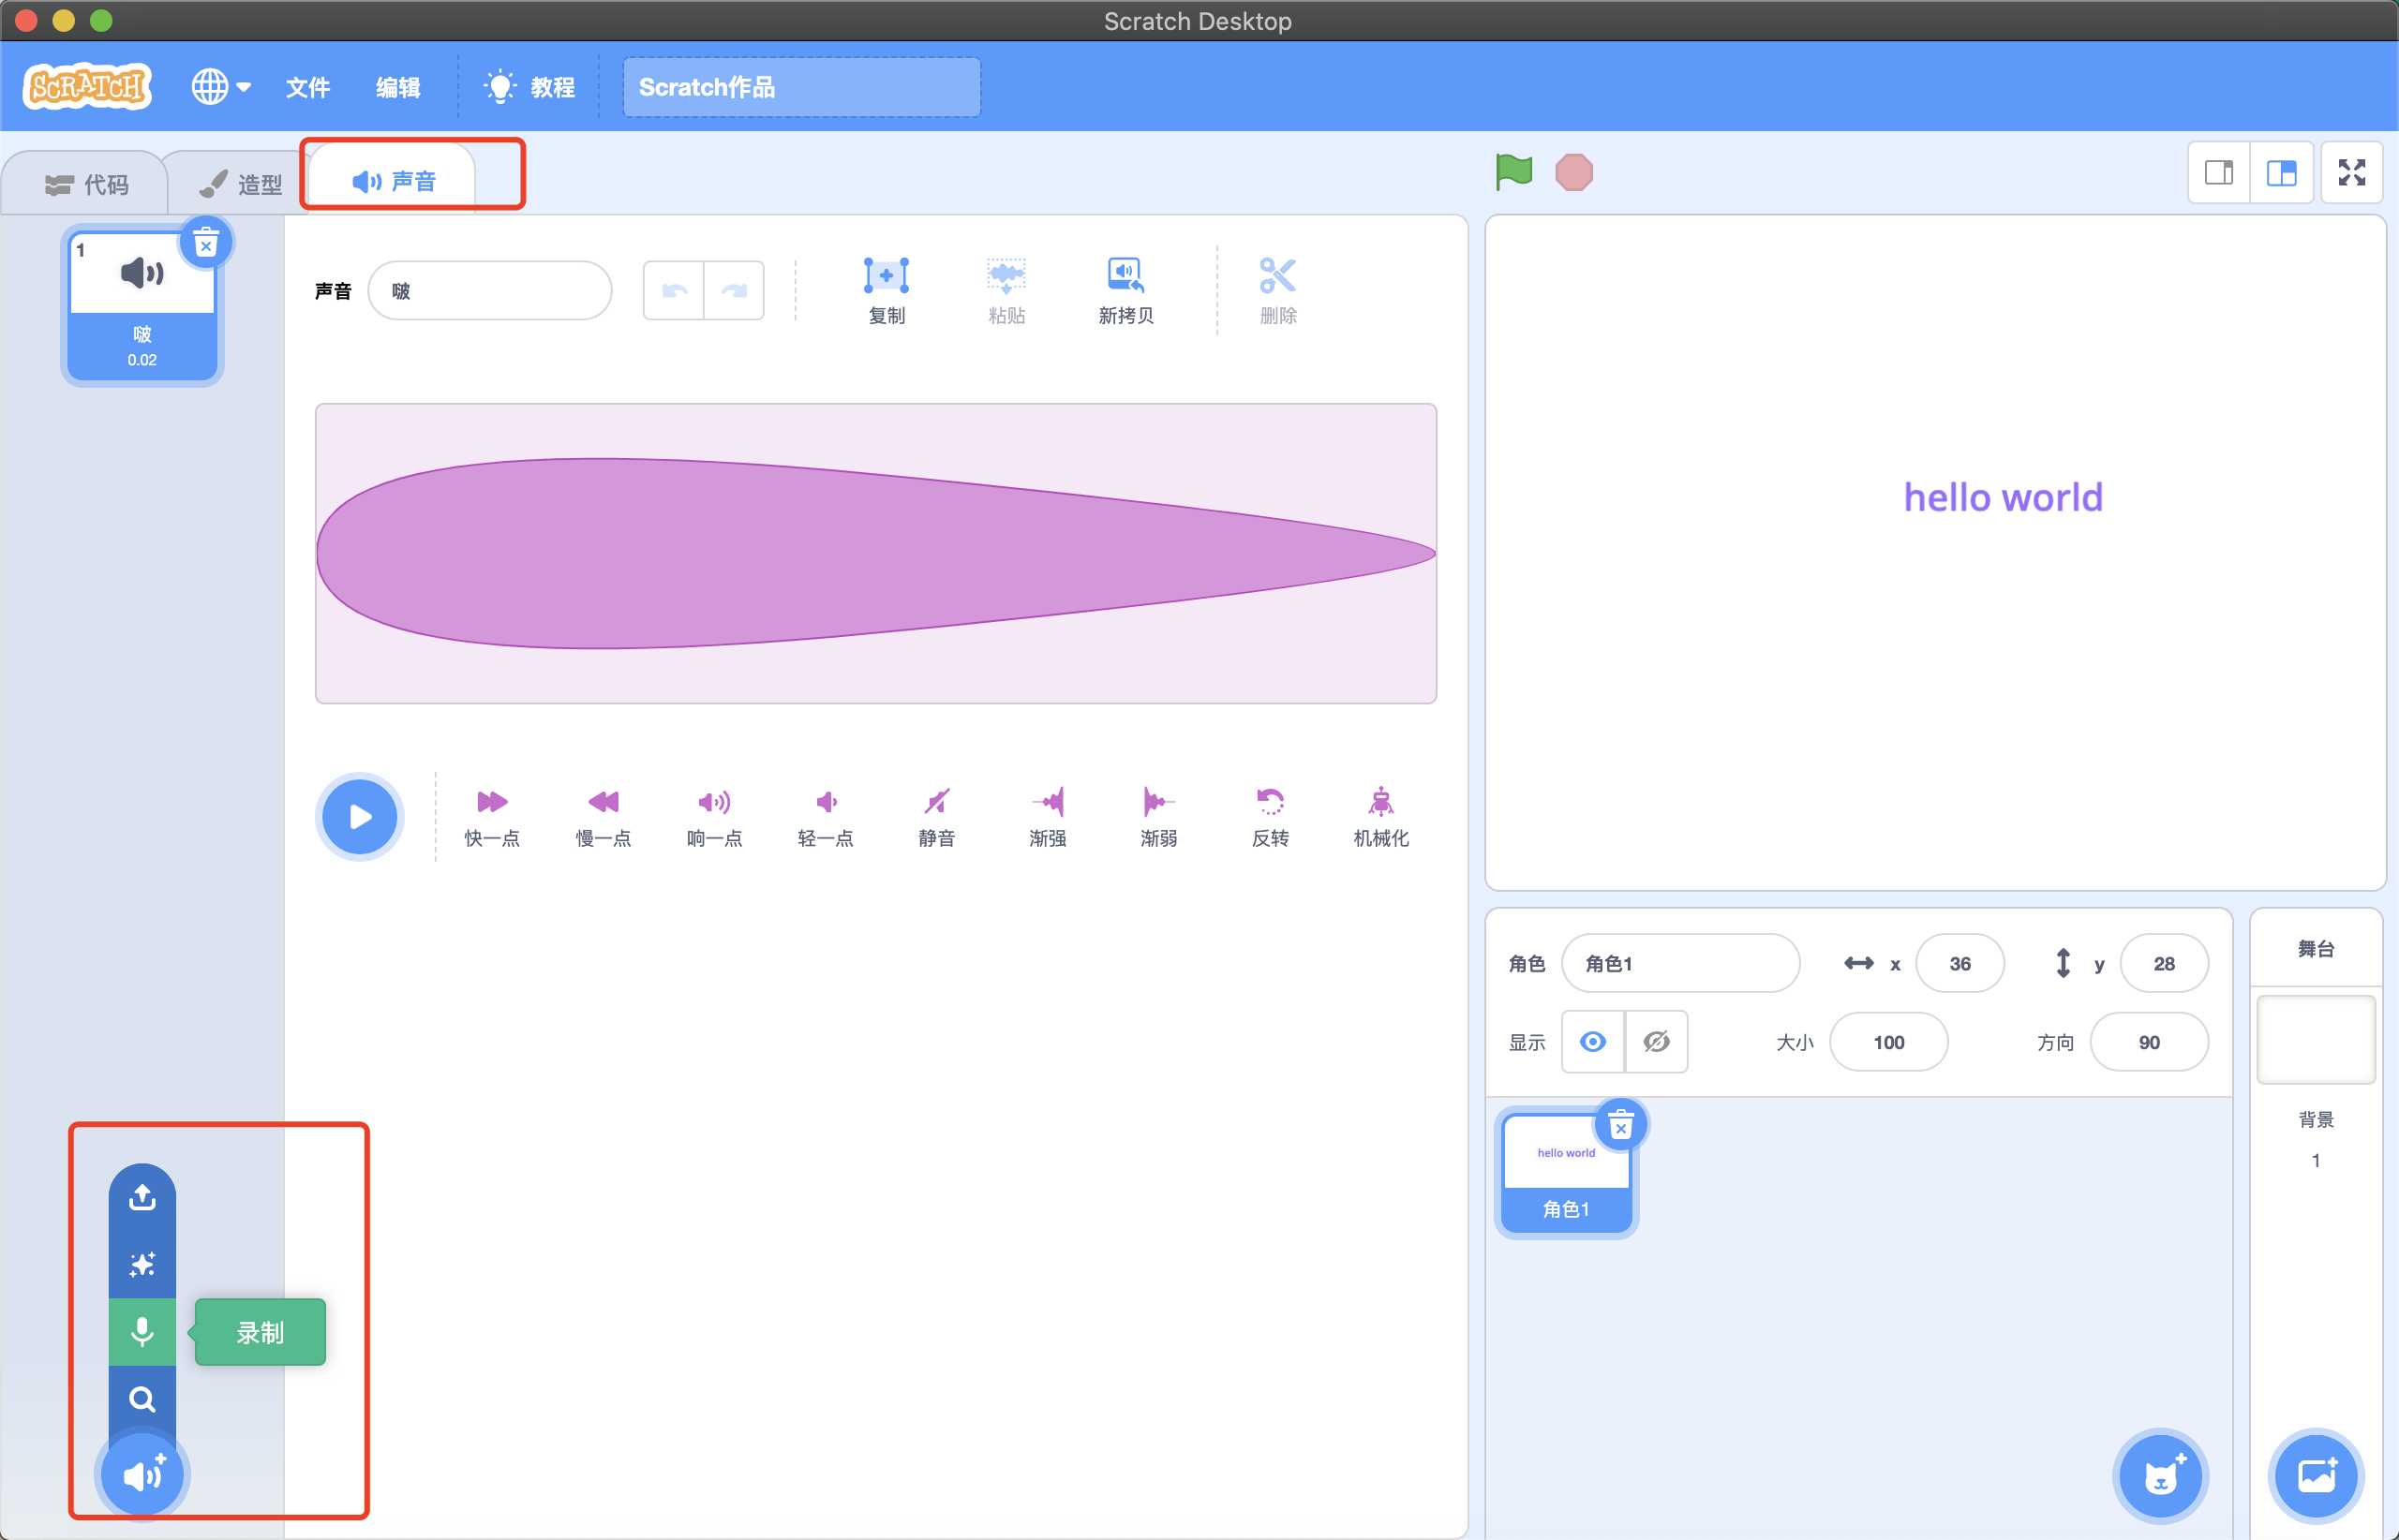Screen dimensions: 2399x1540
Task: Click the 方向 direction field 90
Action: (x=2149, y=1042)
